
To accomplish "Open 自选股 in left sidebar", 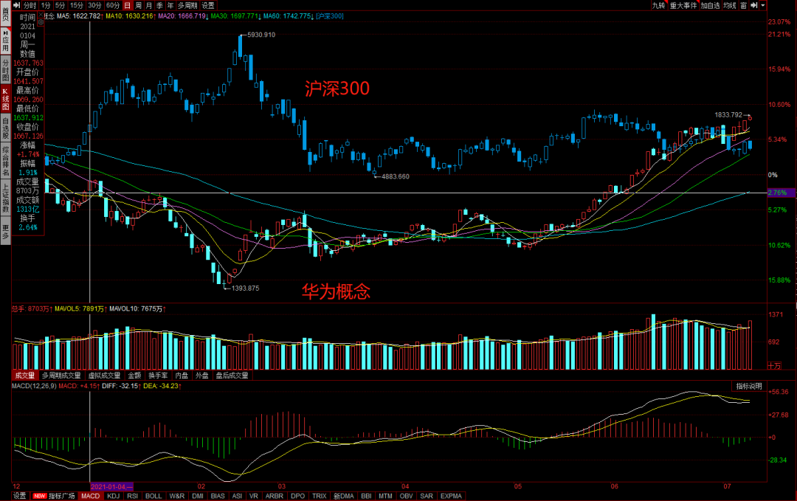I will pos(6,128).
